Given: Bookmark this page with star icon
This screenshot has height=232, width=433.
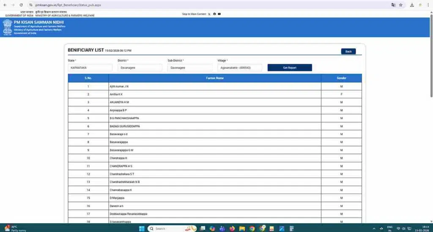Looking at the screenshot, I should coord(401,5).
